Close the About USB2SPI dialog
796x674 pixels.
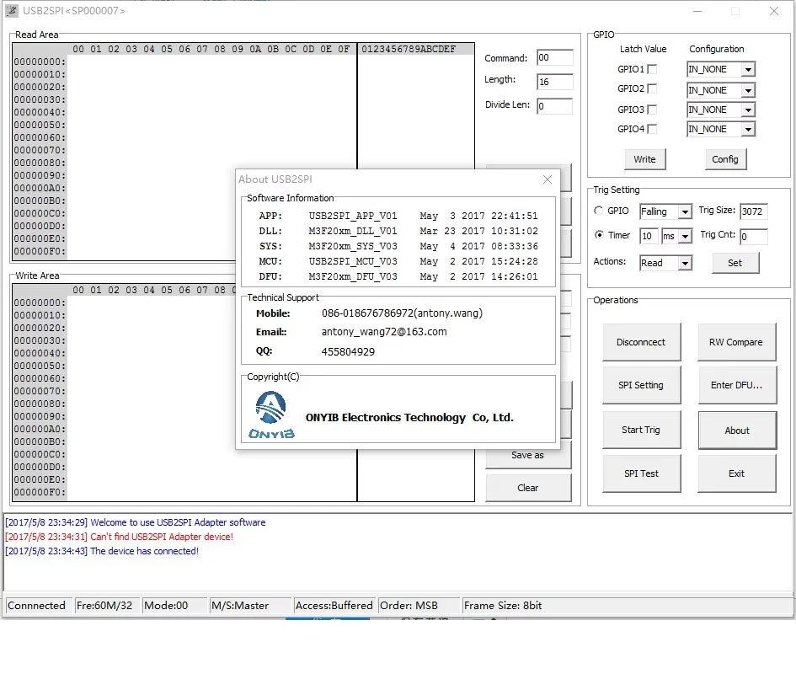(x=548, y=179)
